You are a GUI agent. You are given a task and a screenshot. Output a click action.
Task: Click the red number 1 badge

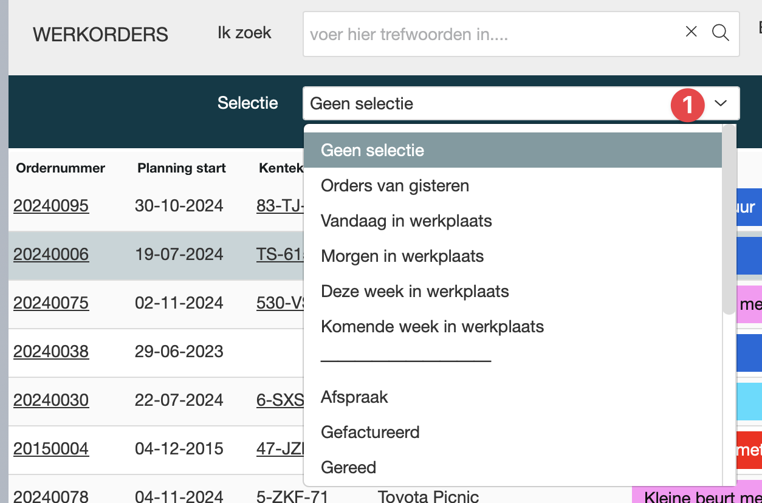687,105
